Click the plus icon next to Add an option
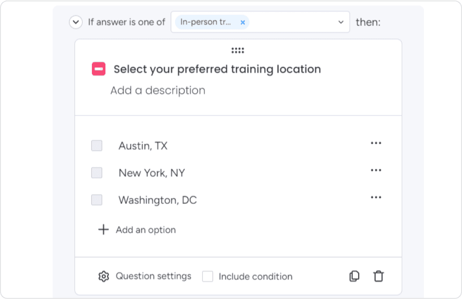This screenshot has width=462, height=299. [x=103, y=229]
